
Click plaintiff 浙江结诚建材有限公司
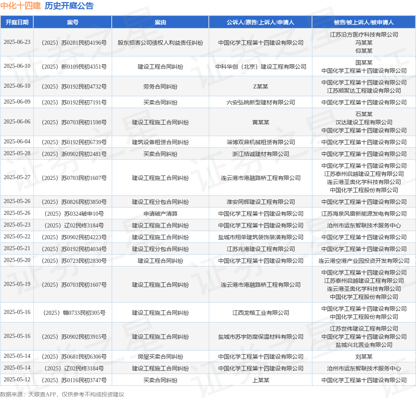[x=260, y=154]
